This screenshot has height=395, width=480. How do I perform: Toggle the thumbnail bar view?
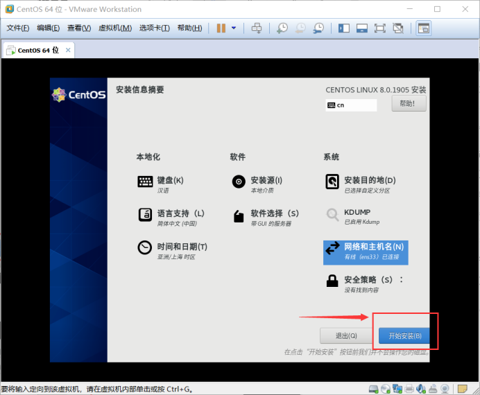coord(362,28)
